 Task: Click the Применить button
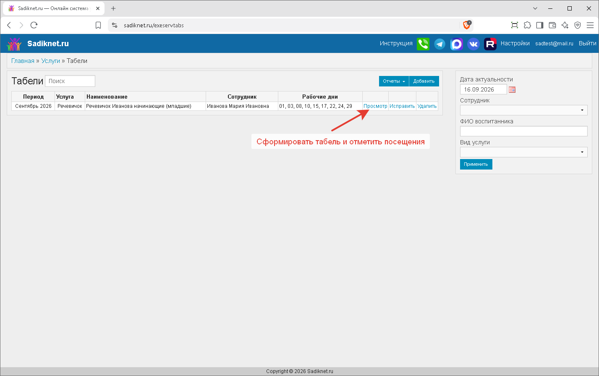click(x=476, y=164)
